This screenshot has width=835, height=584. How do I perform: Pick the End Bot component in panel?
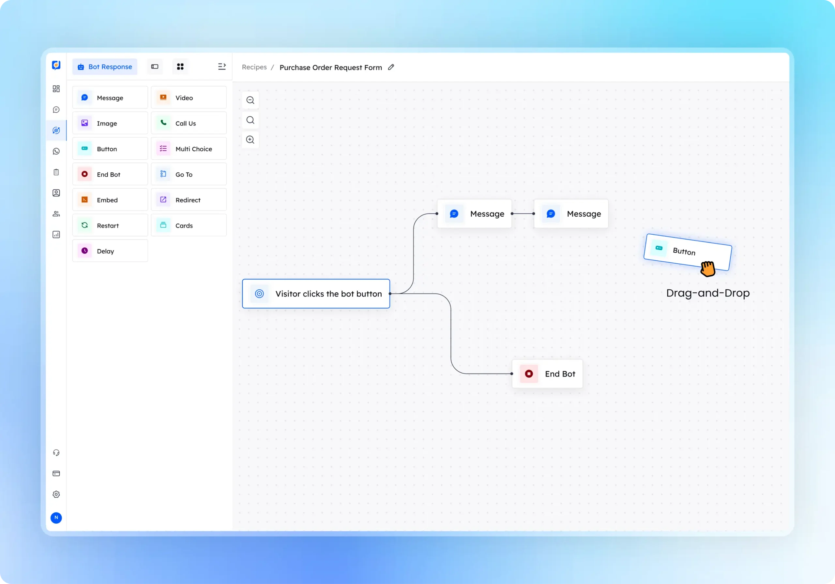[110, 174]
